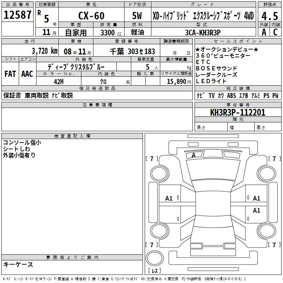
Task: Select the color number 42M
Action: click(x=58, y=81)
